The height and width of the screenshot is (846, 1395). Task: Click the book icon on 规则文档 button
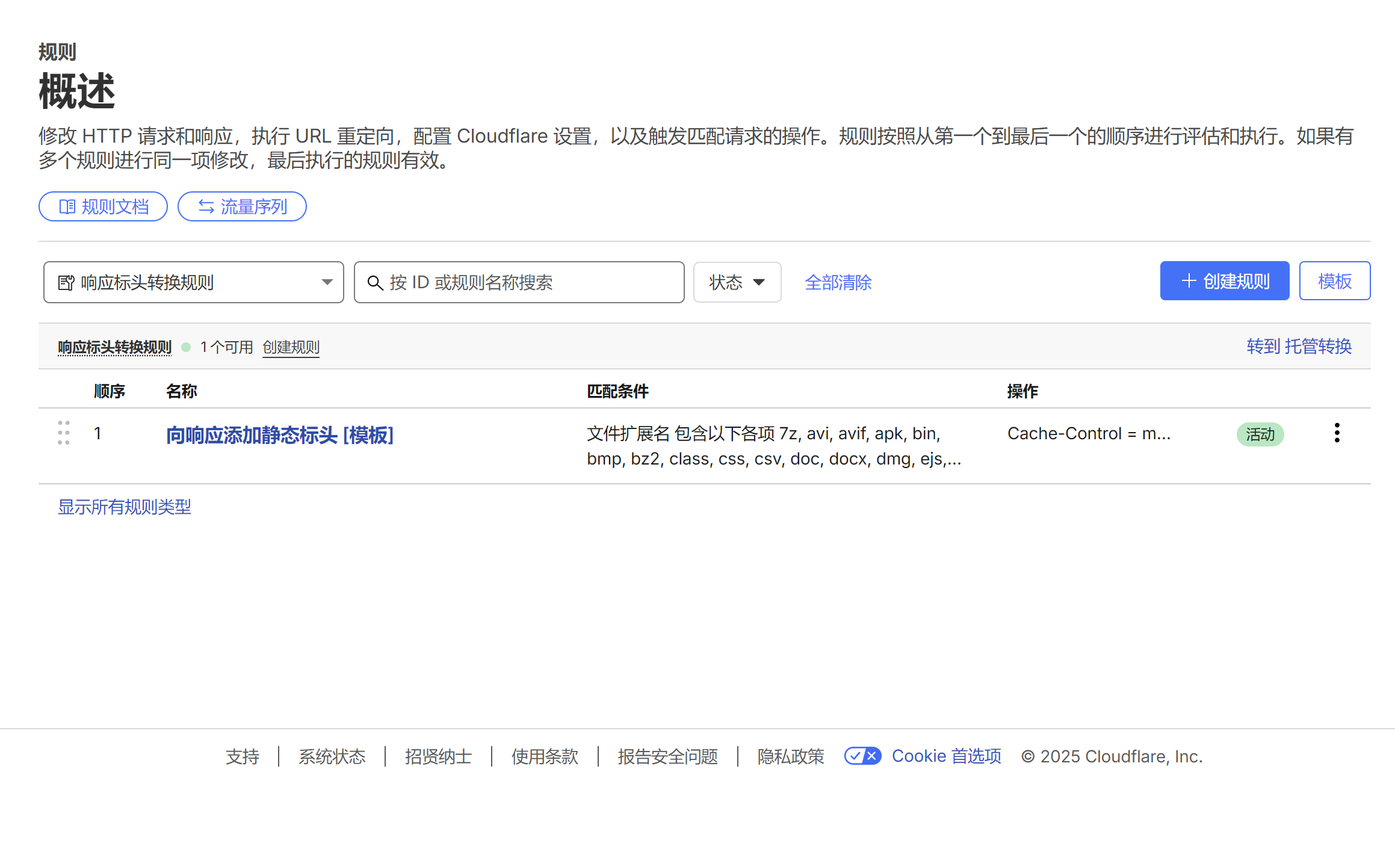[67, 207]
